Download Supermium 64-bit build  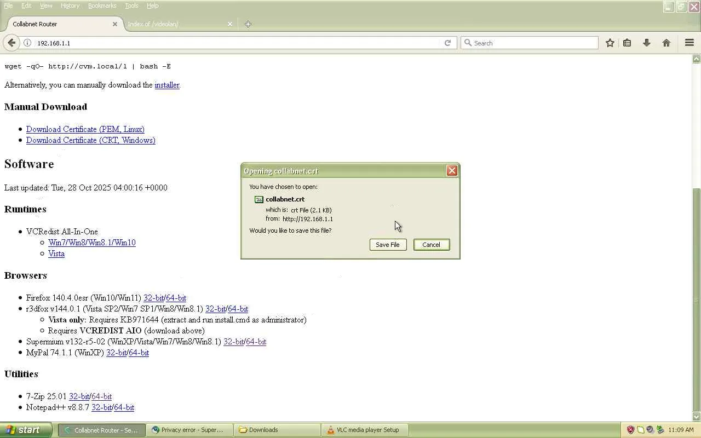coord(256,342)
